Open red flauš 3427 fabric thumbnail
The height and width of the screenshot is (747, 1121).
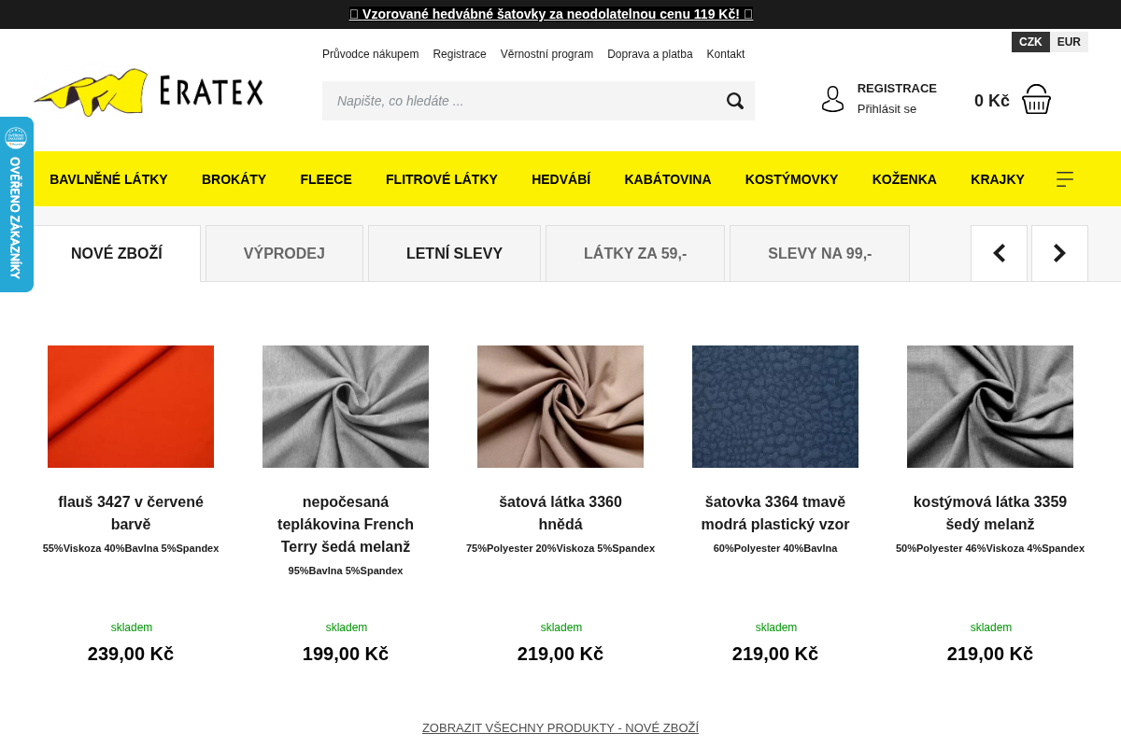point(131,406)
